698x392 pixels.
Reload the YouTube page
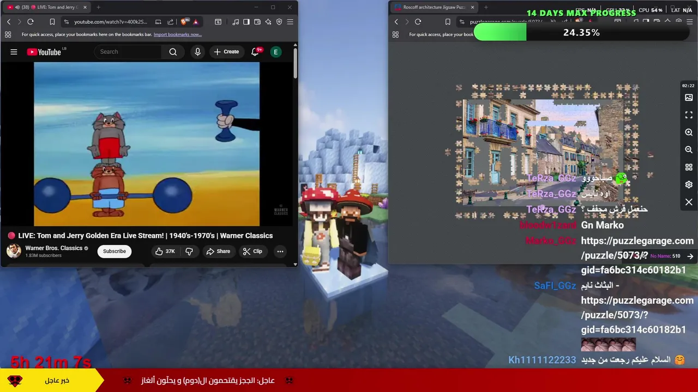[x=31, y=22]
